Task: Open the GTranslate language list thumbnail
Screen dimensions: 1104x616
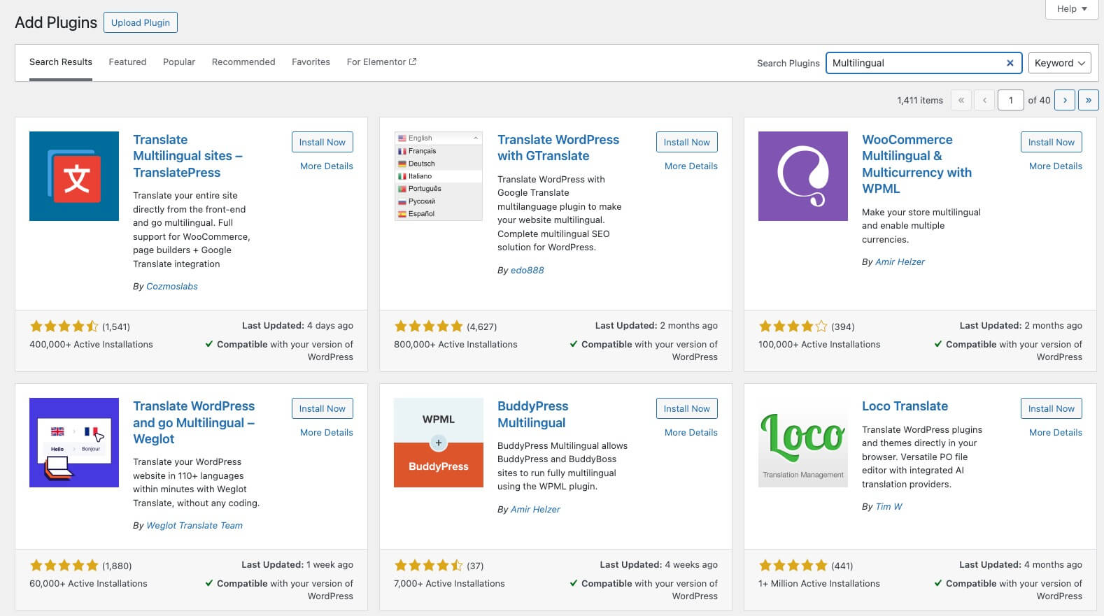Action: pos(439,176)
